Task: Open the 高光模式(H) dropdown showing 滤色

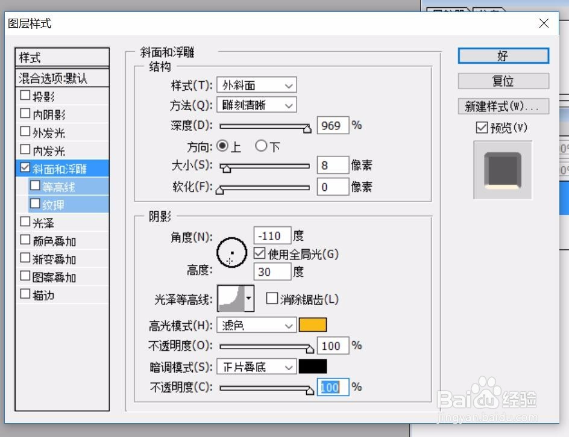Action: [x=257, y=325]
